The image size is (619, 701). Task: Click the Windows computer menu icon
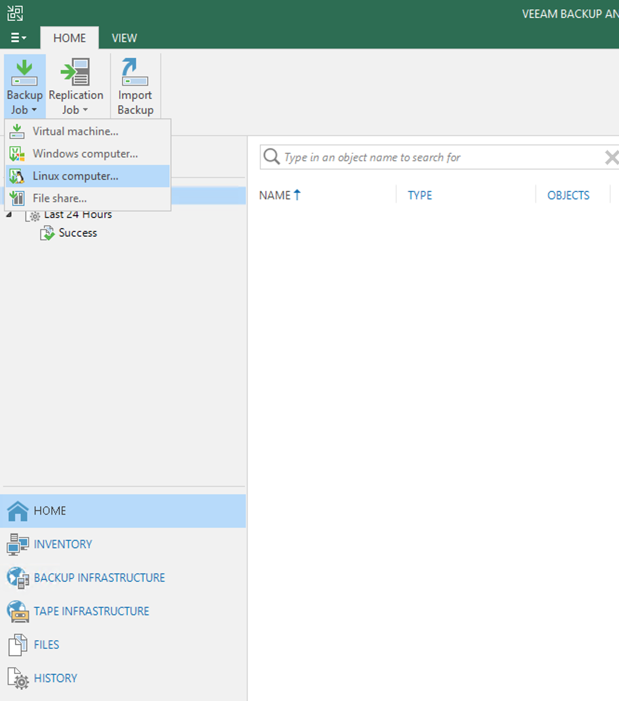click(x=17, y=154)
